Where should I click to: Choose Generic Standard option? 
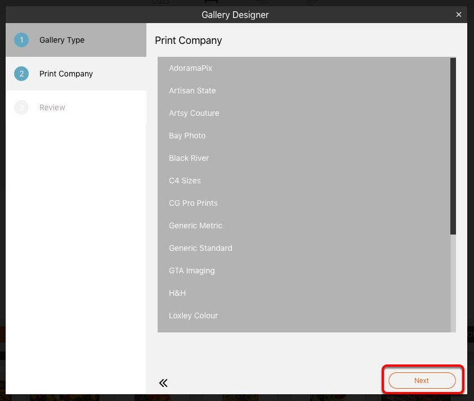pyautogui.click(x=304, y=248)
